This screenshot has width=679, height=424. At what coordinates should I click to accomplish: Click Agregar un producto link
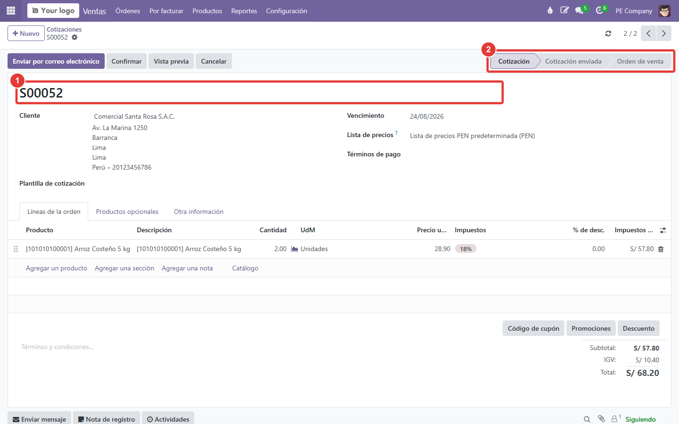tap(57, 268)
